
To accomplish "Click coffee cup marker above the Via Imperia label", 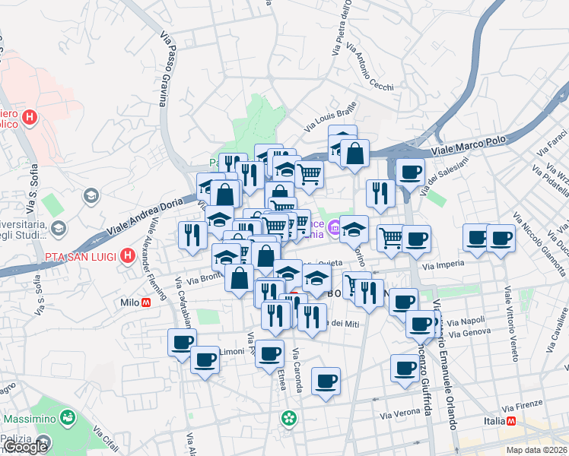I will tap(416, 239).
